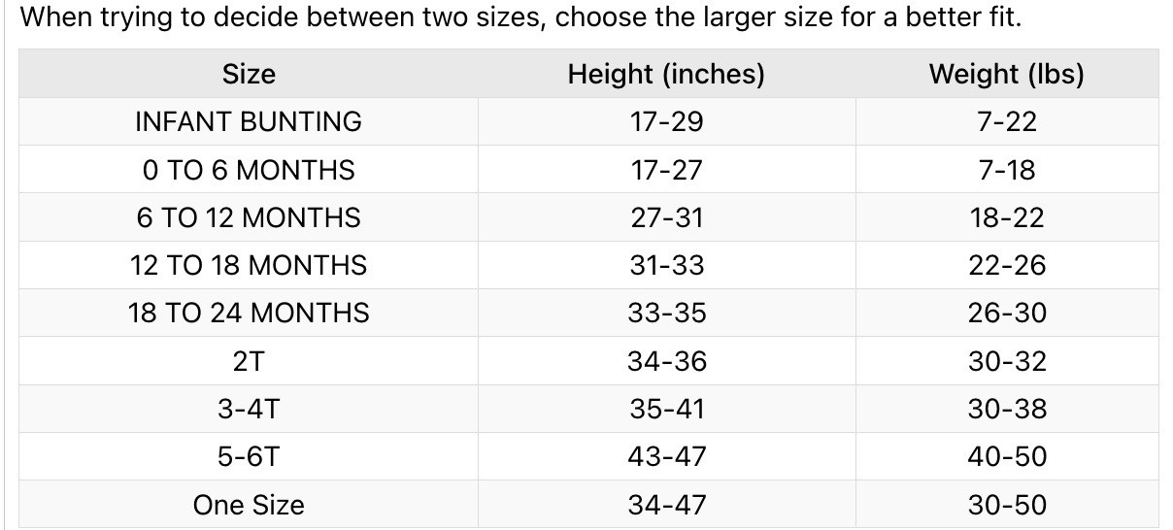Click the 34-47 height cell for One Size

click(666, 505)
